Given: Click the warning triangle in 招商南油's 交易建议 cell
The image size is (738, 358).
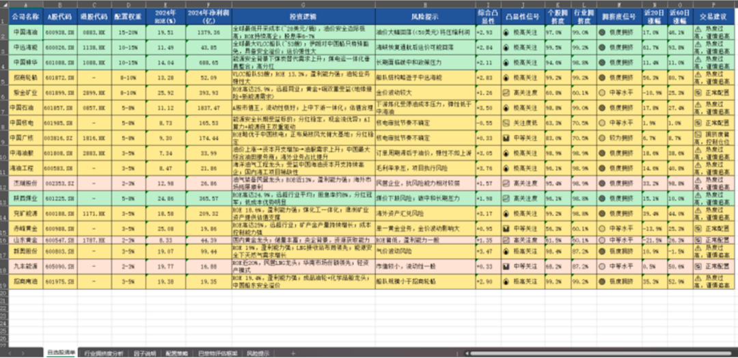Looking at the screenshot, I should coord(698,279).
